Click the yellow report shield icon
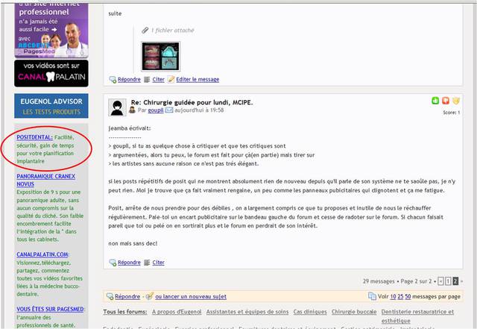This screenshot has height=329, width=477. [456, 101]
